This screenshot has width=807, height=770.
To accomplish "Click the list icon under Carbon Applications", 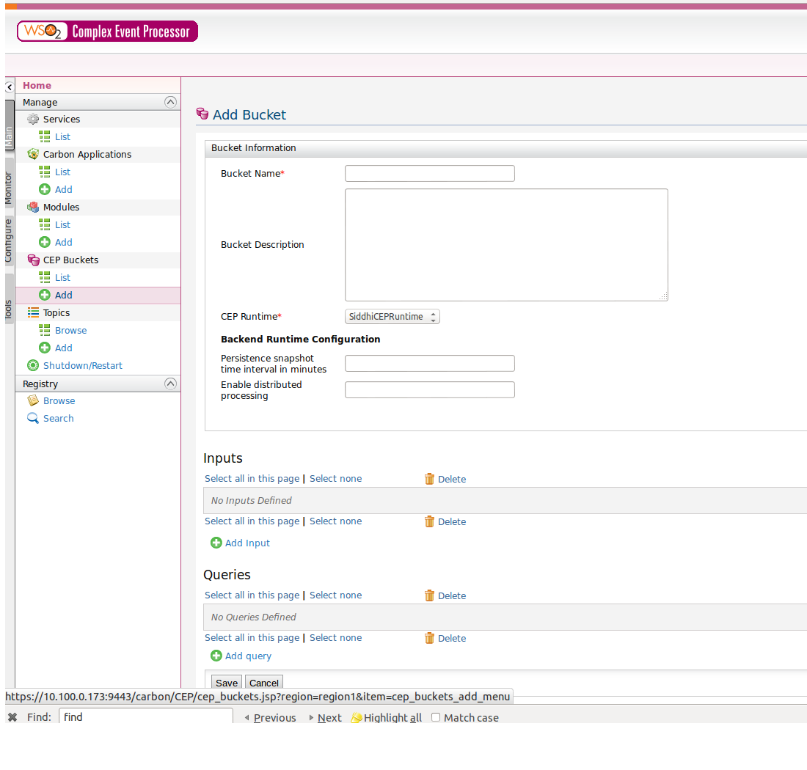I will pos(45,172).
